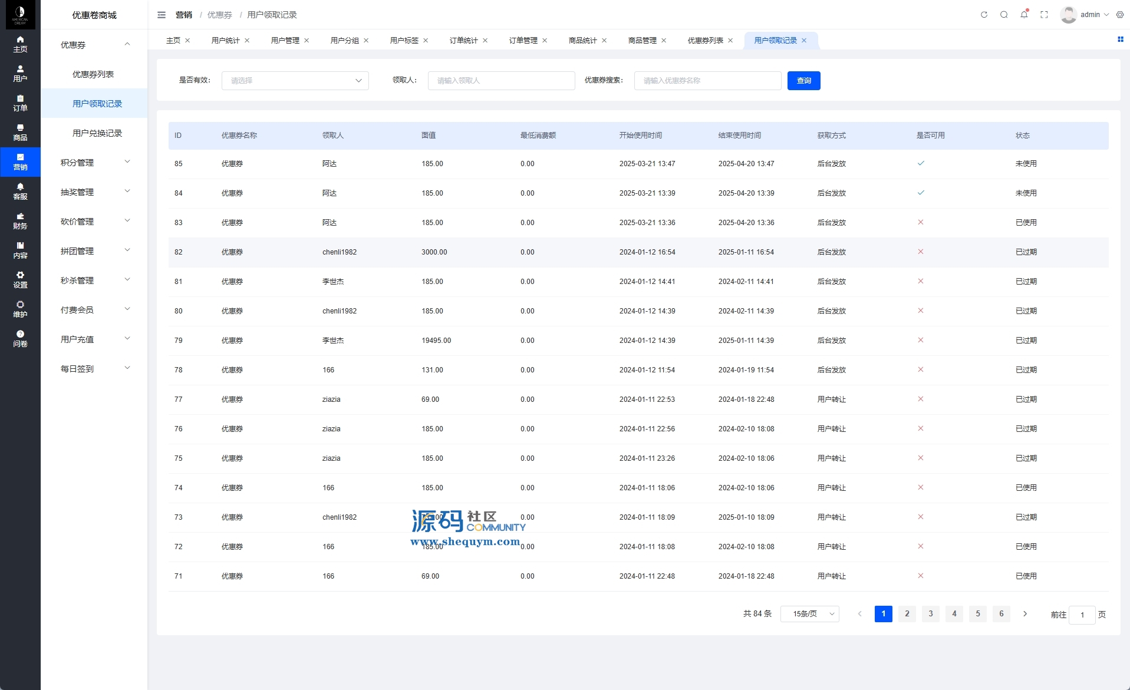Click the next page arrow
The image size is (1130, 690).
point(1025,614)
